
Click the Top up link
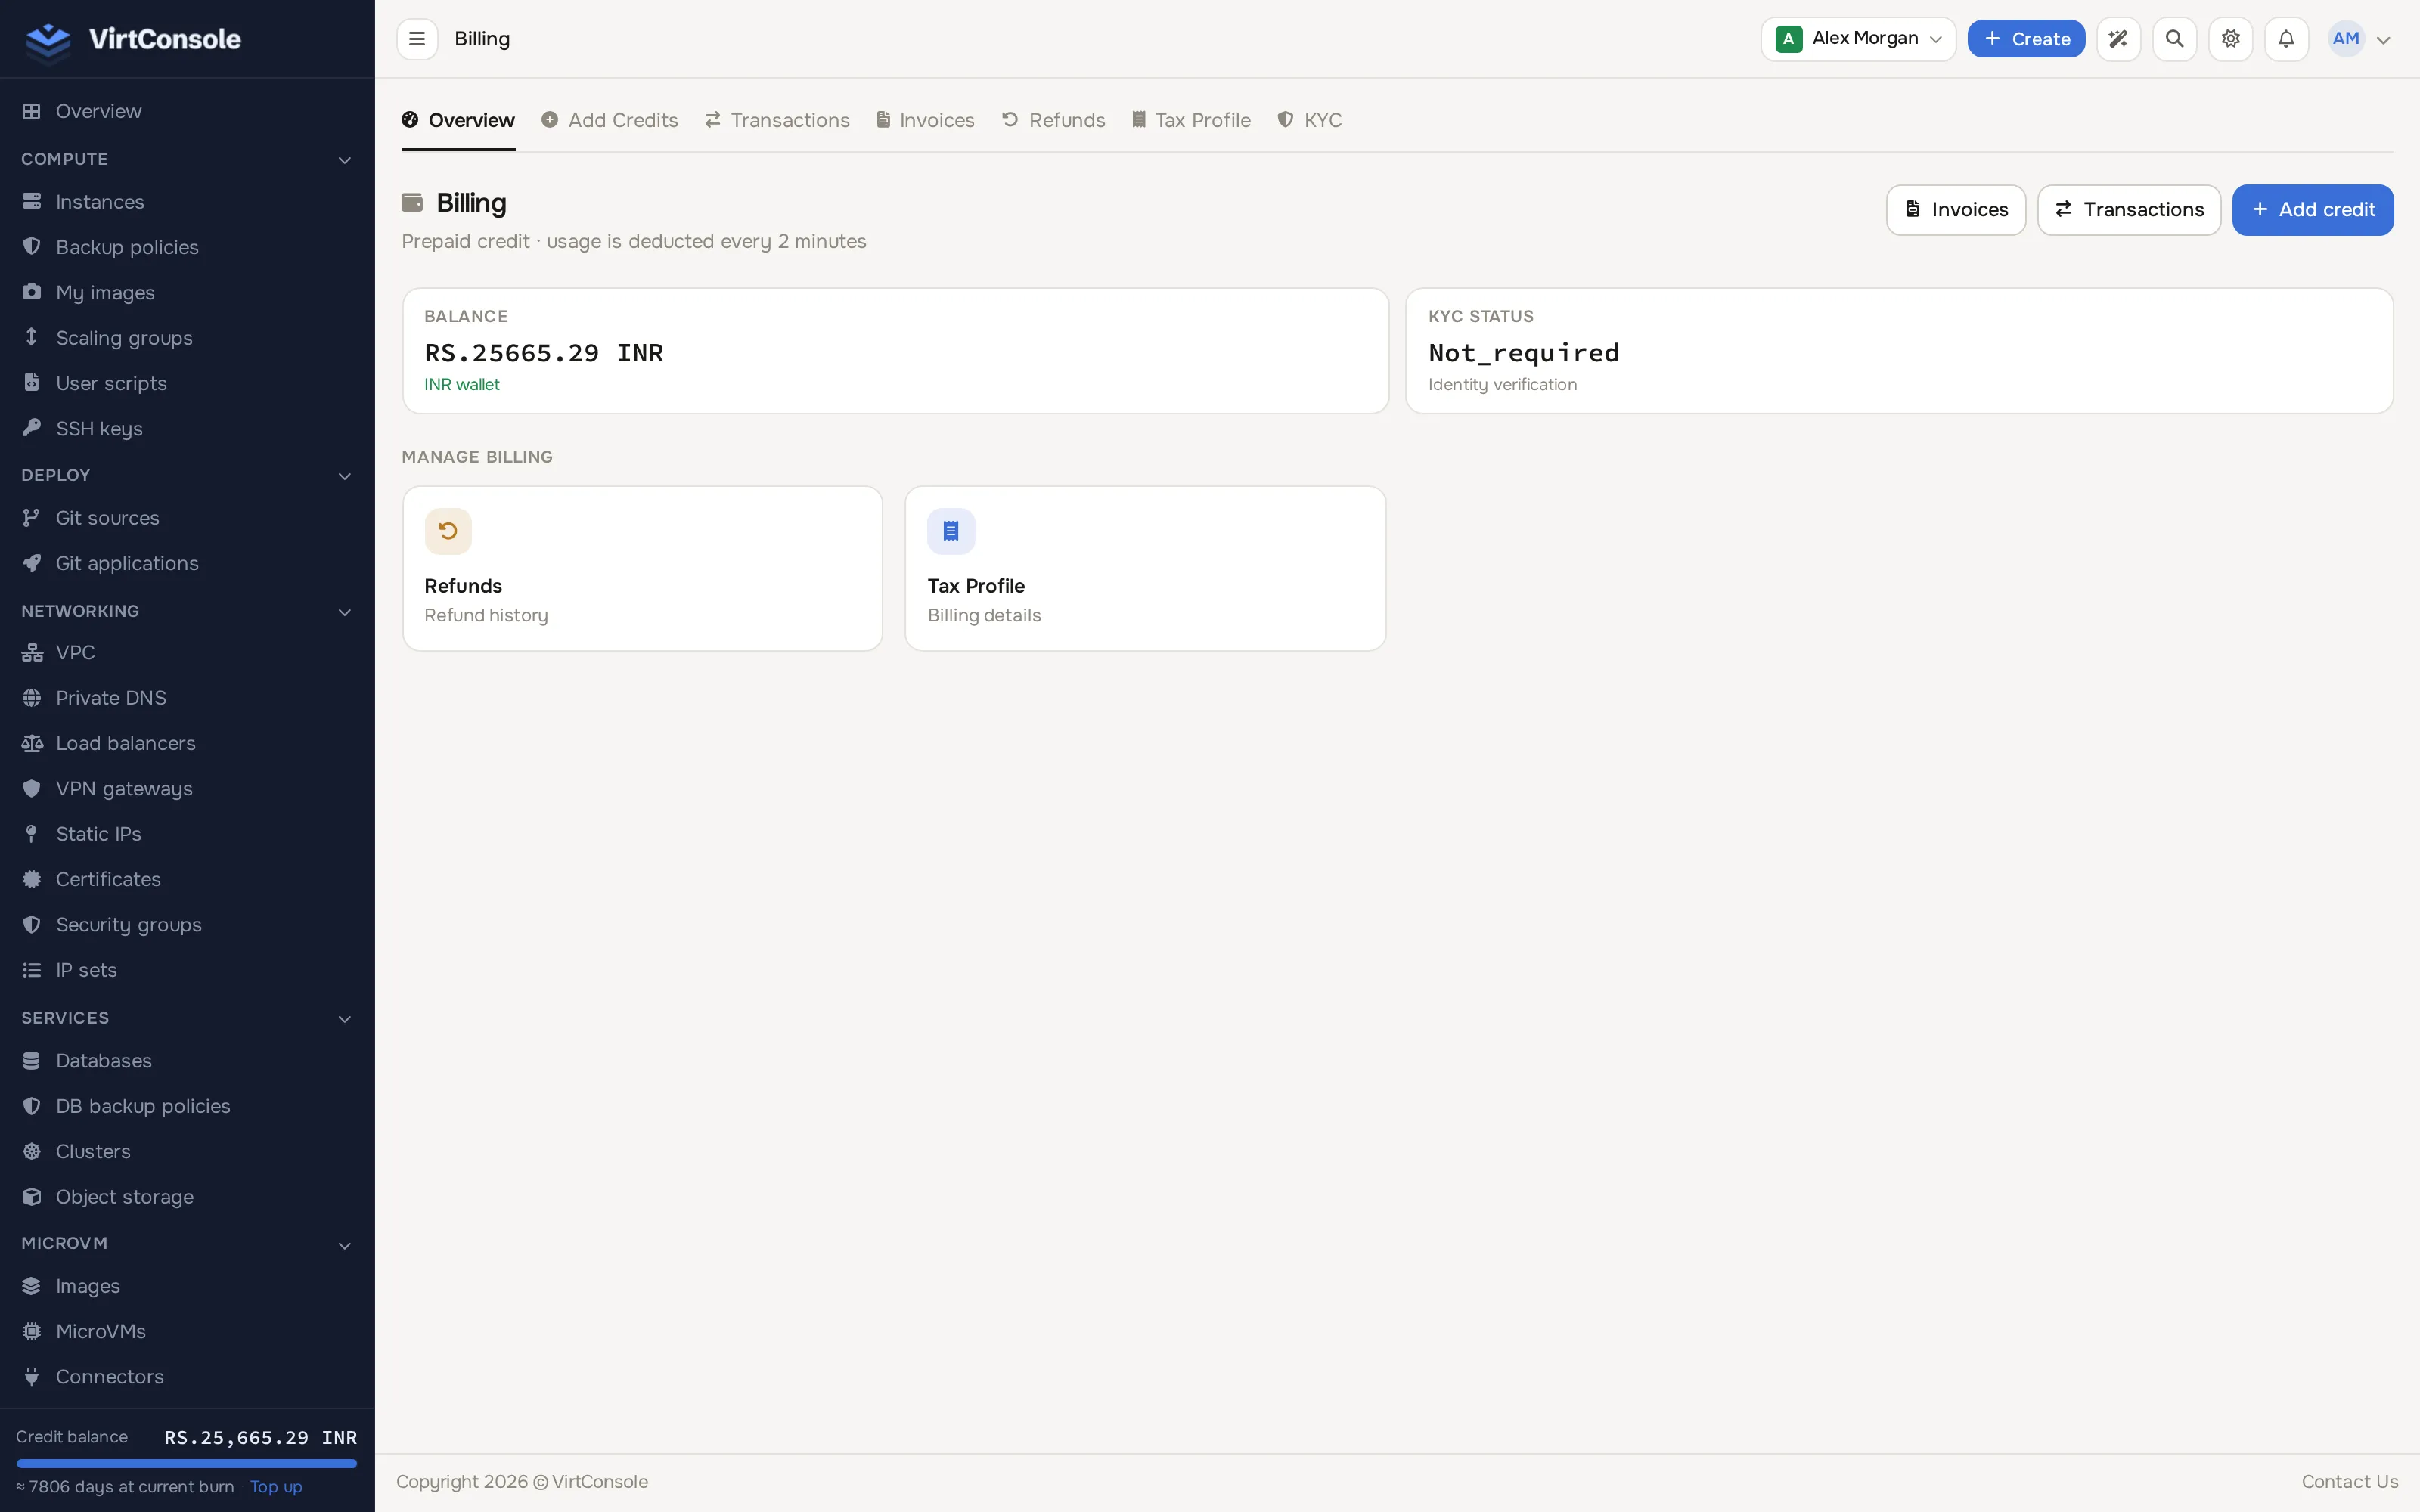[276, 1486]
